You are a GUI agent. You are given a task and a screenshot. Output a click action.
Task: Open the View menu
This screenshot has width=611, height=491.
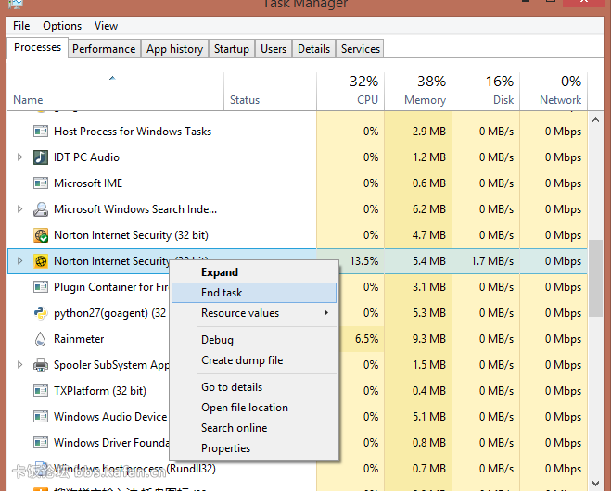pyautogui.click(x=106, y=26)
